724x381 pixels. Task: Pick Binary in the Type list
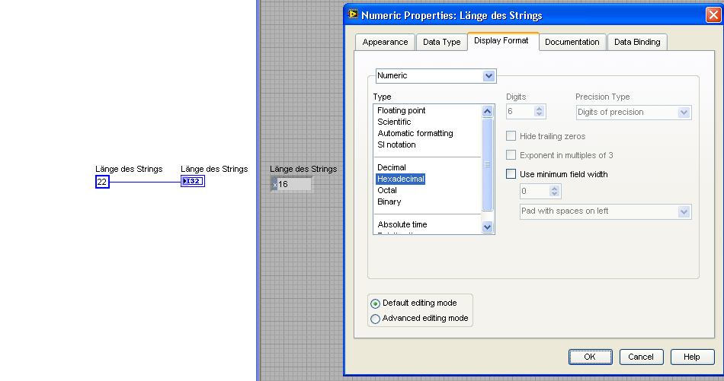click(x=389, y=202)
